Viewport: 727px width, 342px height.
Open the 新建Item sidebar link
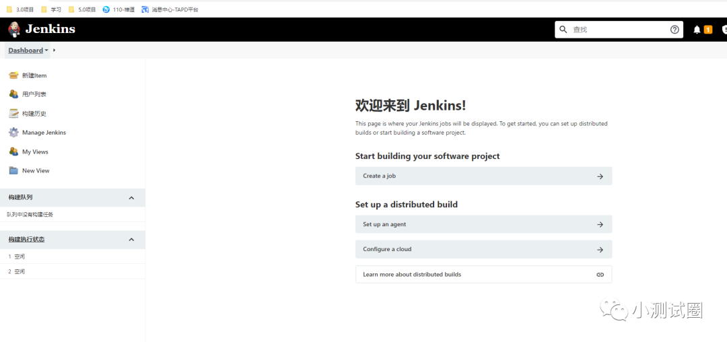pyautogui.click(x=34, y=75)
